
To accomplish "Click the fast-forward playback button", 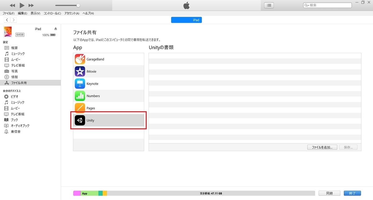I will pyautogui.click(x=31, y=6).
